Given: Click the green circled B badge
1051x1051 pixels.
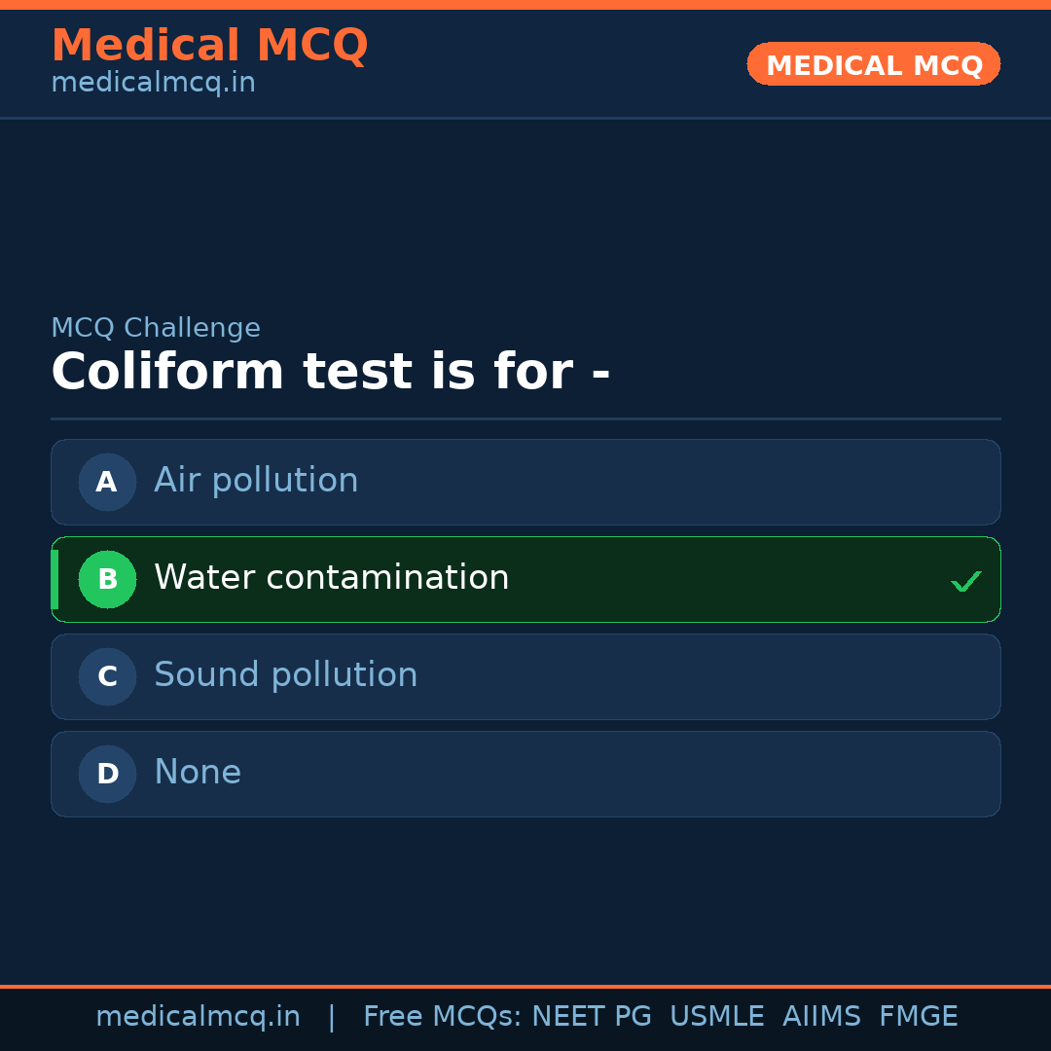Looking at the screenshot, I should coord(107,579).
